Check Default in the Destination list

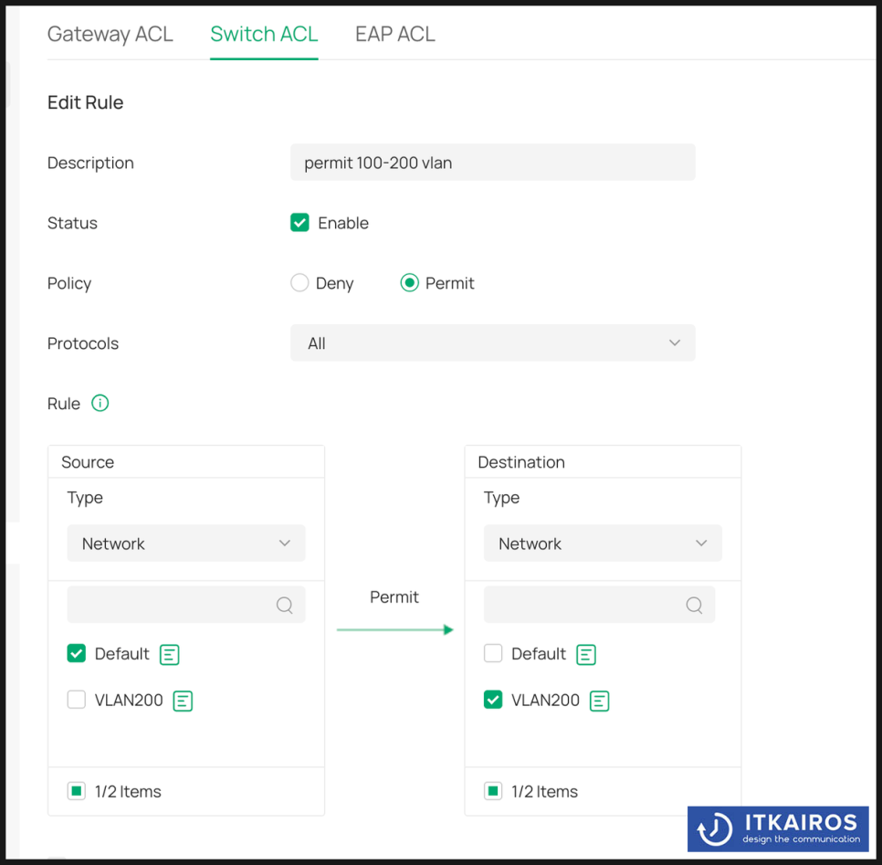pos(493,653)
